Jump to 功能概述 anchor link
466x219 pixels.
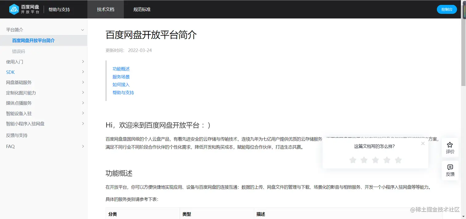(x=121, y=69)
